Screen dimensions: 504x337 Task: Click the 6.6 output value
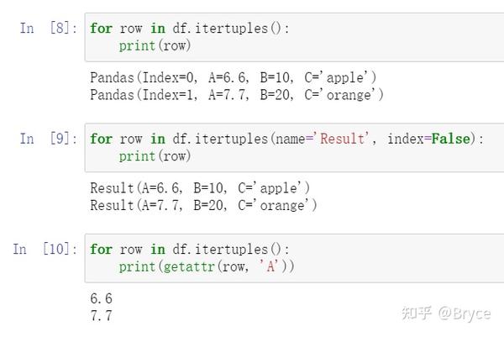pyautogui.click(x=101, y=298)
